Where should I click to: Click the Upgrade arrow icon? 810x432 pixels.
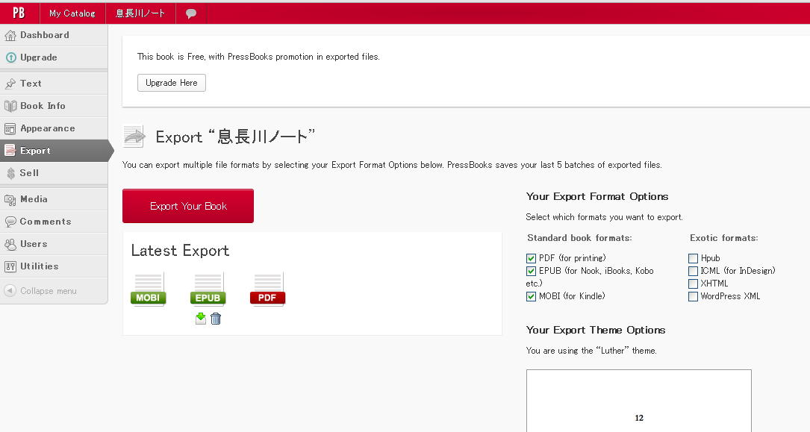(x=10, y=57)
